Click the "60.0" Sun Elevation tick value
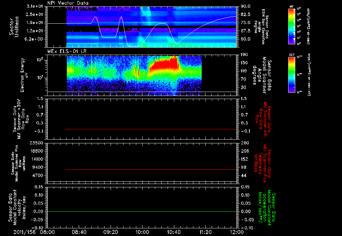The width and height of the screenshot is (342, 236). pos(245,39)
